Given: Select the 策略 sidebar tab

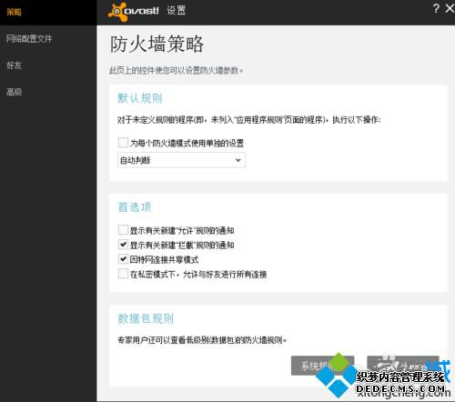Looking at the screenshot, I should coord(14,12).
